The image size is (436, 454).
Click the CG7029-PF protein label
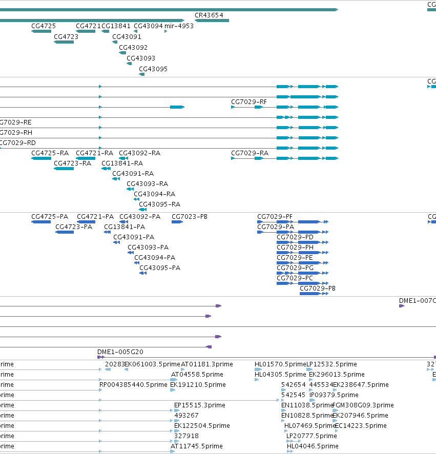pos(275,217)
